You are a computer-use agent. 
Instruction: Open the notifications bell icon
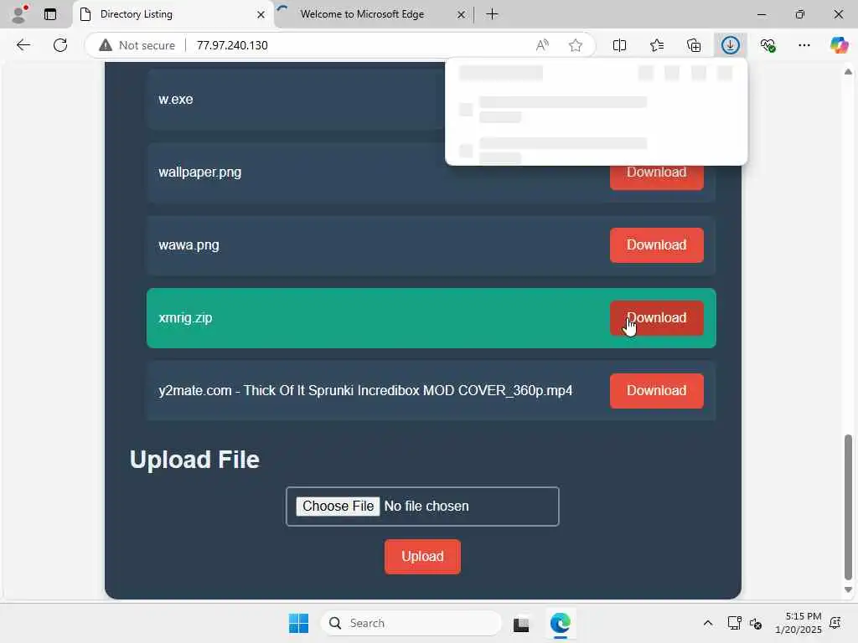tap(835, 623)
